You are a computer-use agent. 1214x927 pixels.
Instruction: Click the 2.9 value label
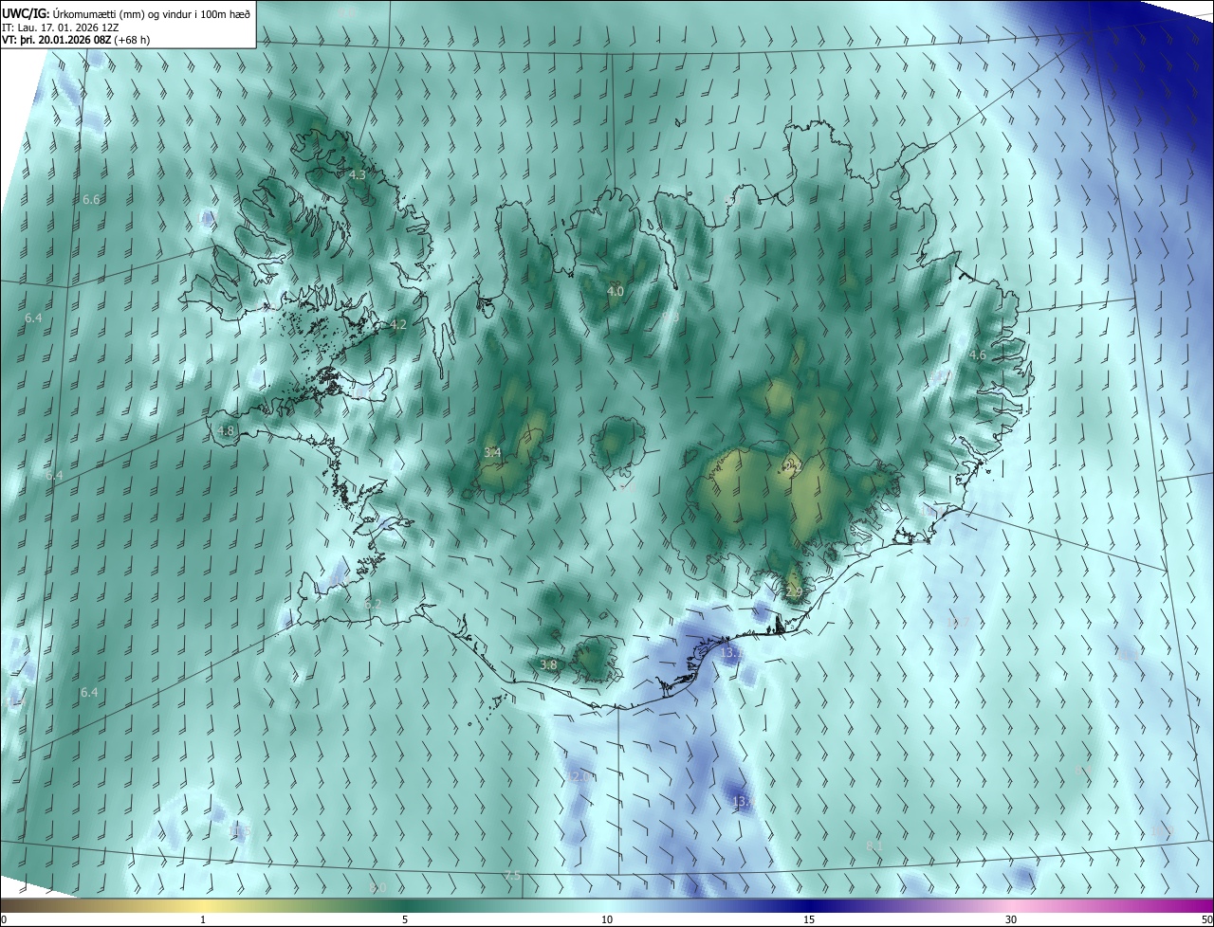pos(794,592)
